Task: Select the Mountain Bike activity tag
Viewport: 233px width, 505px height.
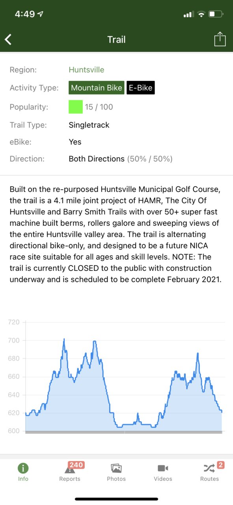Action: tap(97, 88)
